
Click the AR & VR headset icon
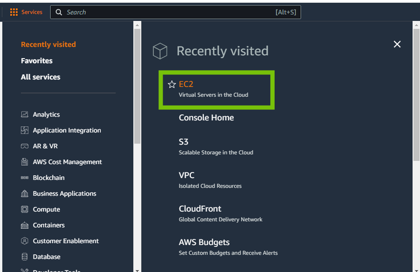tap(25, 146)
